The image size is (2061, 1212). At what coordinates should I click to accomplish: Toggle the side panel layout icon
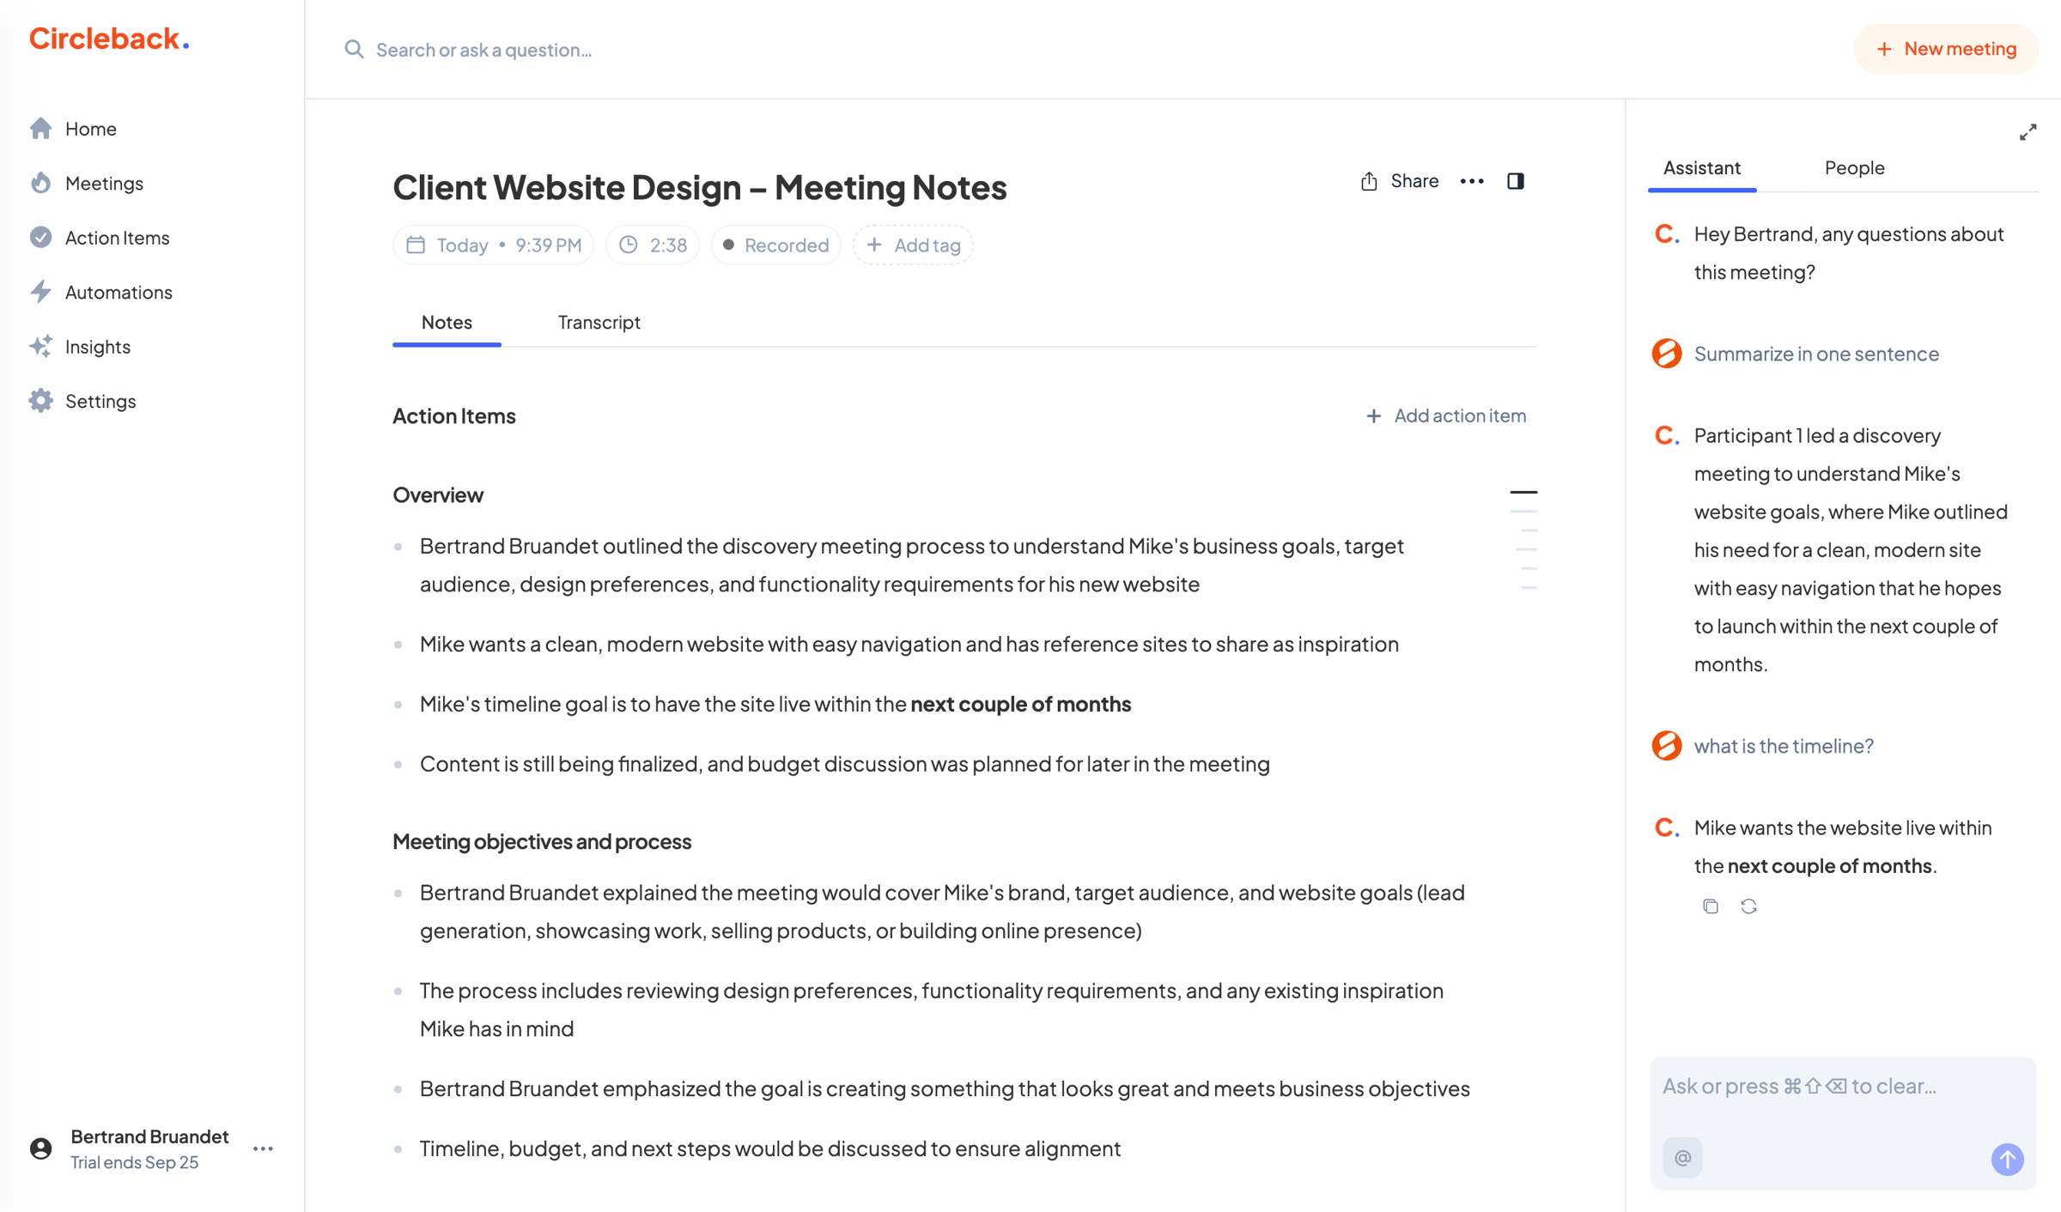pyautogui.click(x=1516, y=181)
